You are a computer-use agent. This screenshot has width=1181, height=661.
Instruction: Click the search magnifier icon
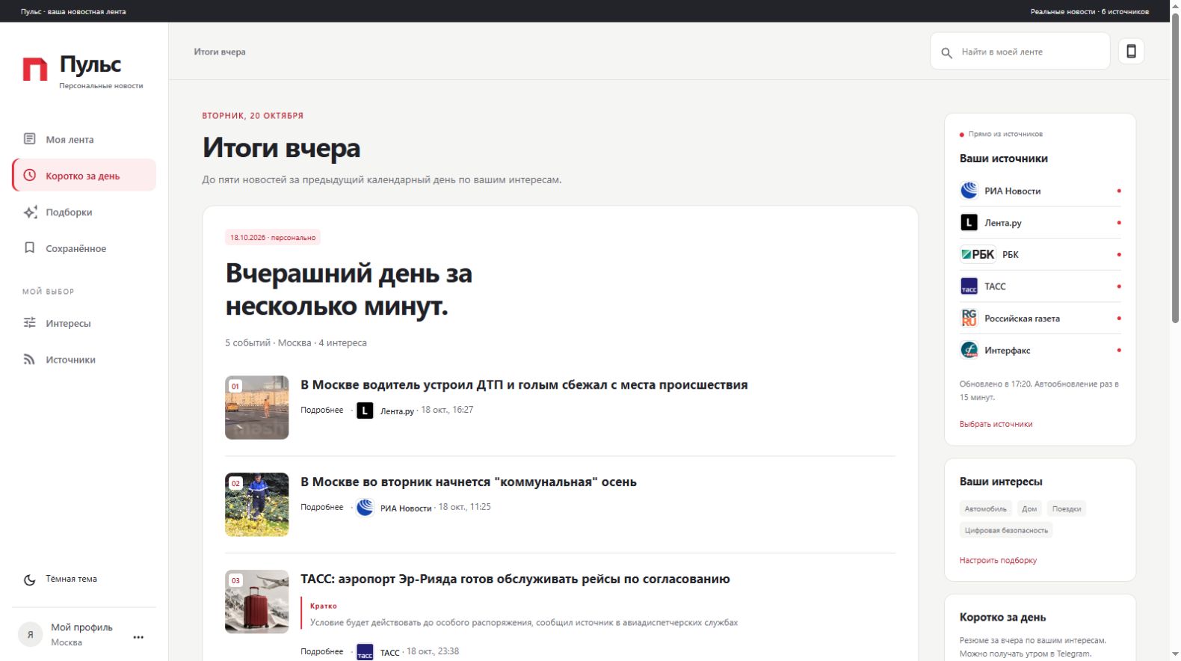pos(946,52)
